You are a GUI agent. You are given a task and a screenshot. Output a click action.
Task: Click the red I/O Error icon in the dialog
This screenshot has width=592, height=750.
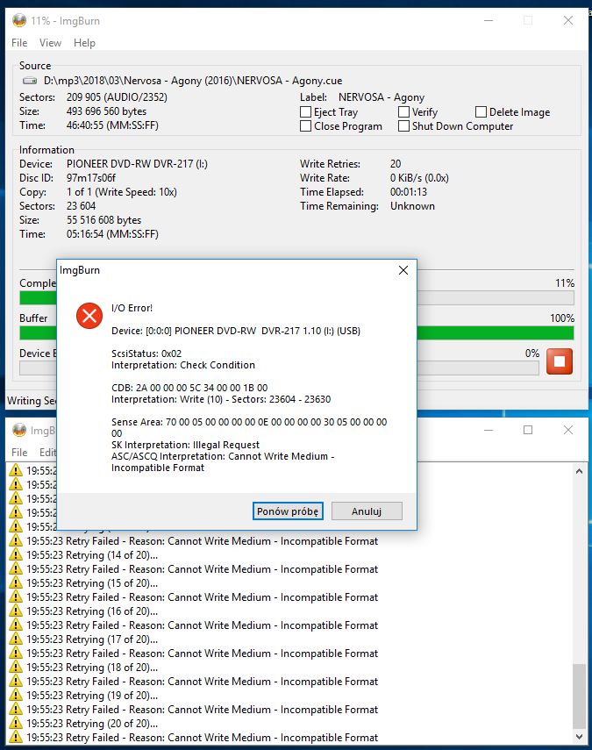89,316
